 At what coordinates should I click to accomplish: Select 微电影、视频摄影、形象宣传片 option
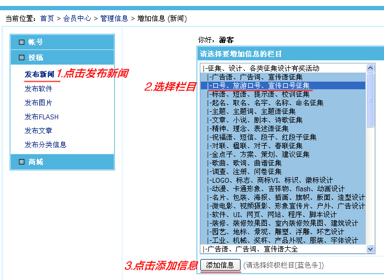283,206
